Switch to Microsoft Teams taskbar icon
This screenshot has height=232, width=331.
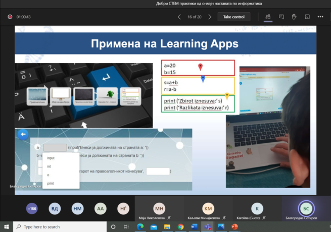point(208,227)
